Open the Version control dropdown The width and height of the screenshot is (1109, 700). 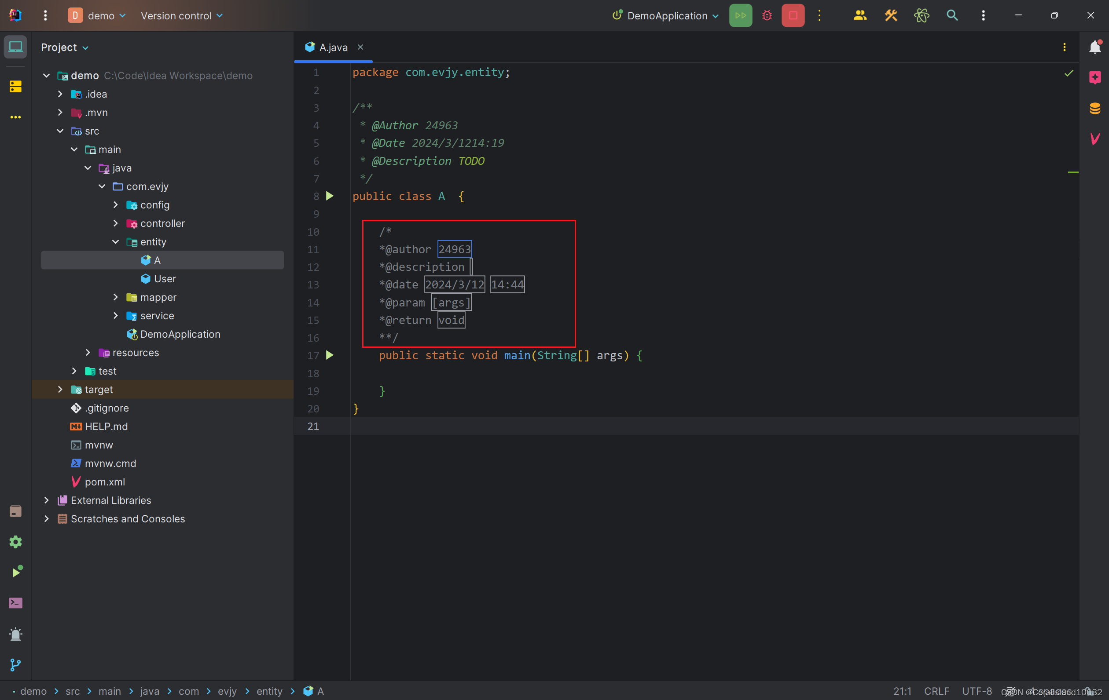[x=181, y=16]
